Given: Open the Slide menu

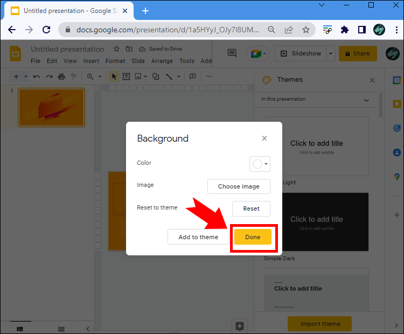Looking at the screenshot, I should click(x=138, y=61).
